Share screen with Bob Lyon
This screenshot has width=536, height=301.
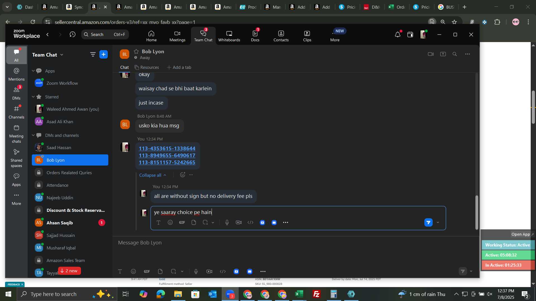point(443,54)
